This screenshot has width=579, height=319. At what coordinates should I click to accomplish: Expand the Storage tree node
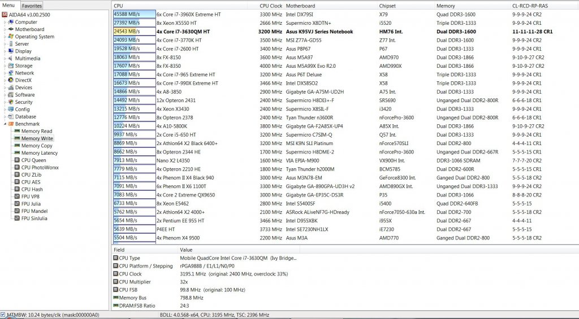click(x=5, y=65)
